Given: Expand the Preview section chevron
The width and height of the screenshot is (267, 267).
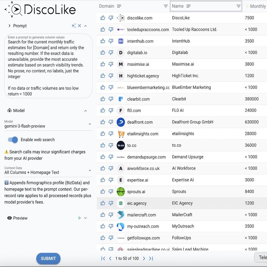Looking at the screenshot, I should coord(85,218).
